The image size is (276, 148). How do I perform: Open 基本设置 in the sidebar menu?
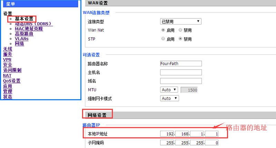pos(24,19)
